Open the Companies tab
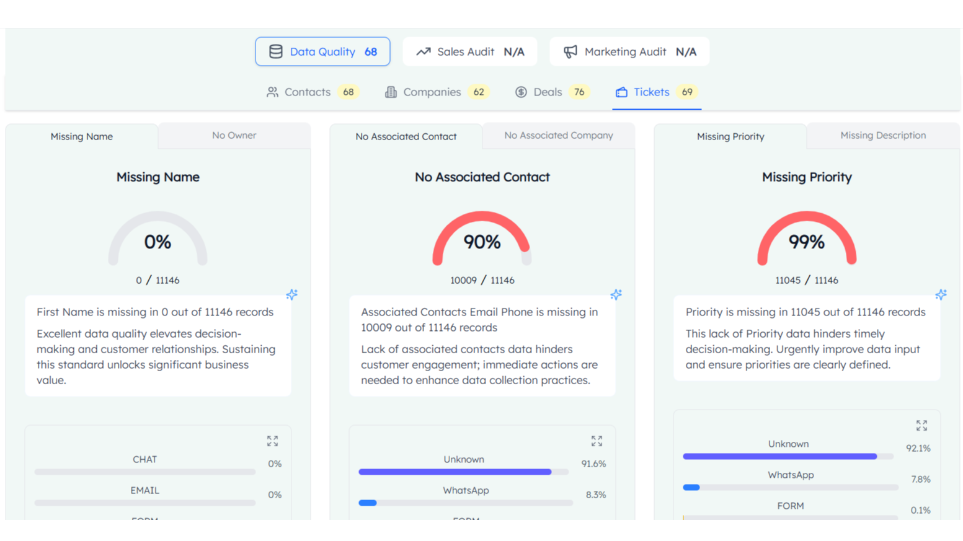The width and height of the screenshot is (963, 541). [x=432, y=92]
